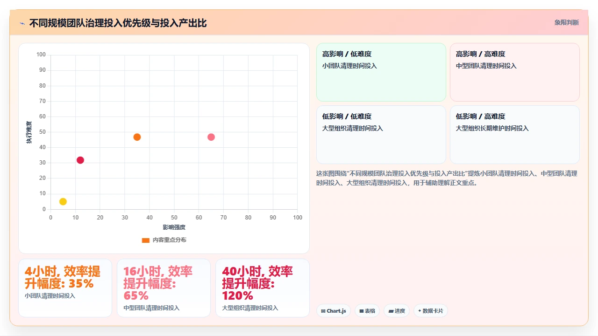The width and height of the screenshot is (598, 336).
Task: Open the 低影响 / 高难度 quadrant card
Action: click(515, 135)
